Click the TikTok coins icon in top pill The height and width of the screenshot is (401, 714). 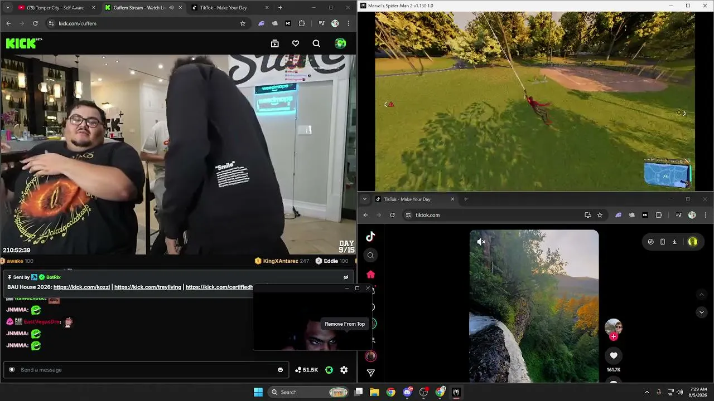[x=650, y=242]
